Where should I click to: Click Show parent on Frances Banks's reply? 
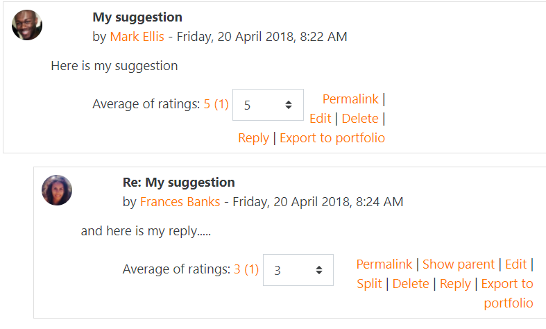click(459, 264)
